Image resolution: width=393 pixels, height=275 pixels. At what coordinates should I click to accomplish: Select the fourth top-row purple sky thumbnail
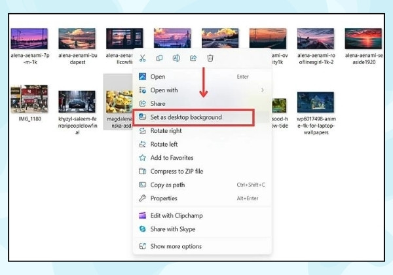click(172, 38)
